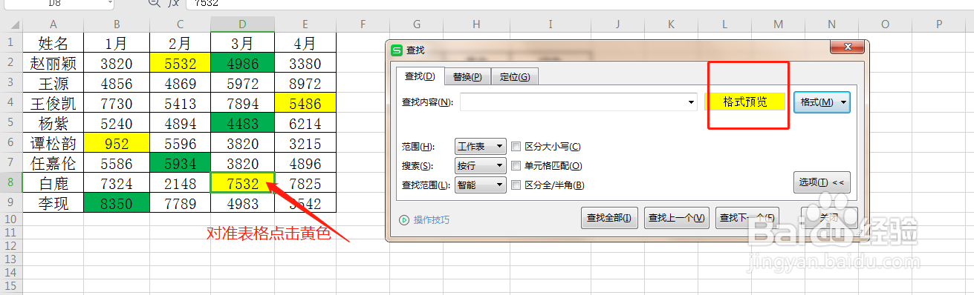Click the name cell 杨紫
Image resolution: width=974 pixels, height=295 pixels.
pyautogui.click(x=53, y=123)
